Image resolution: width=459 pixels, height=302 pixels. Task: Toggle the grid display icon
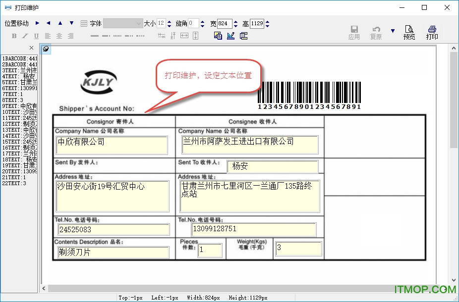(84, 23)
